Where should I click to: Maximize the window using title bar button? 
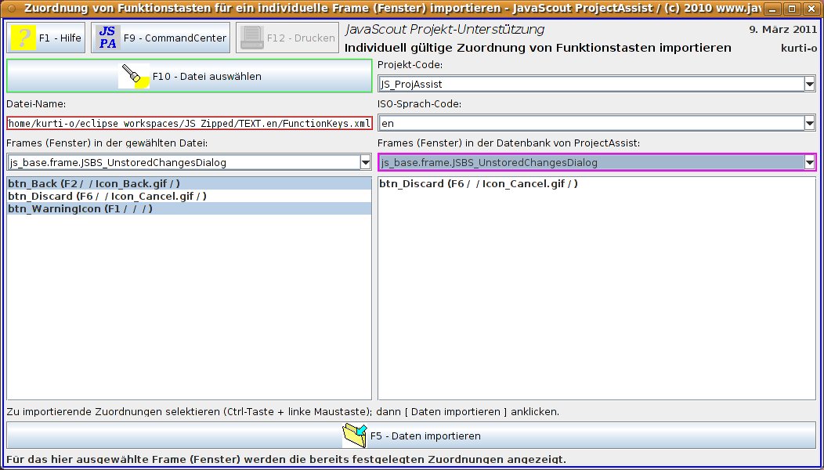[791, 9]
